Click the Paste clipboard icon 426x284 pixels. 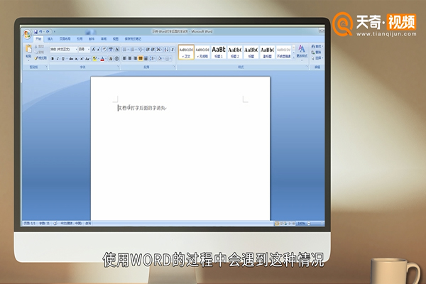click(28, 49)
